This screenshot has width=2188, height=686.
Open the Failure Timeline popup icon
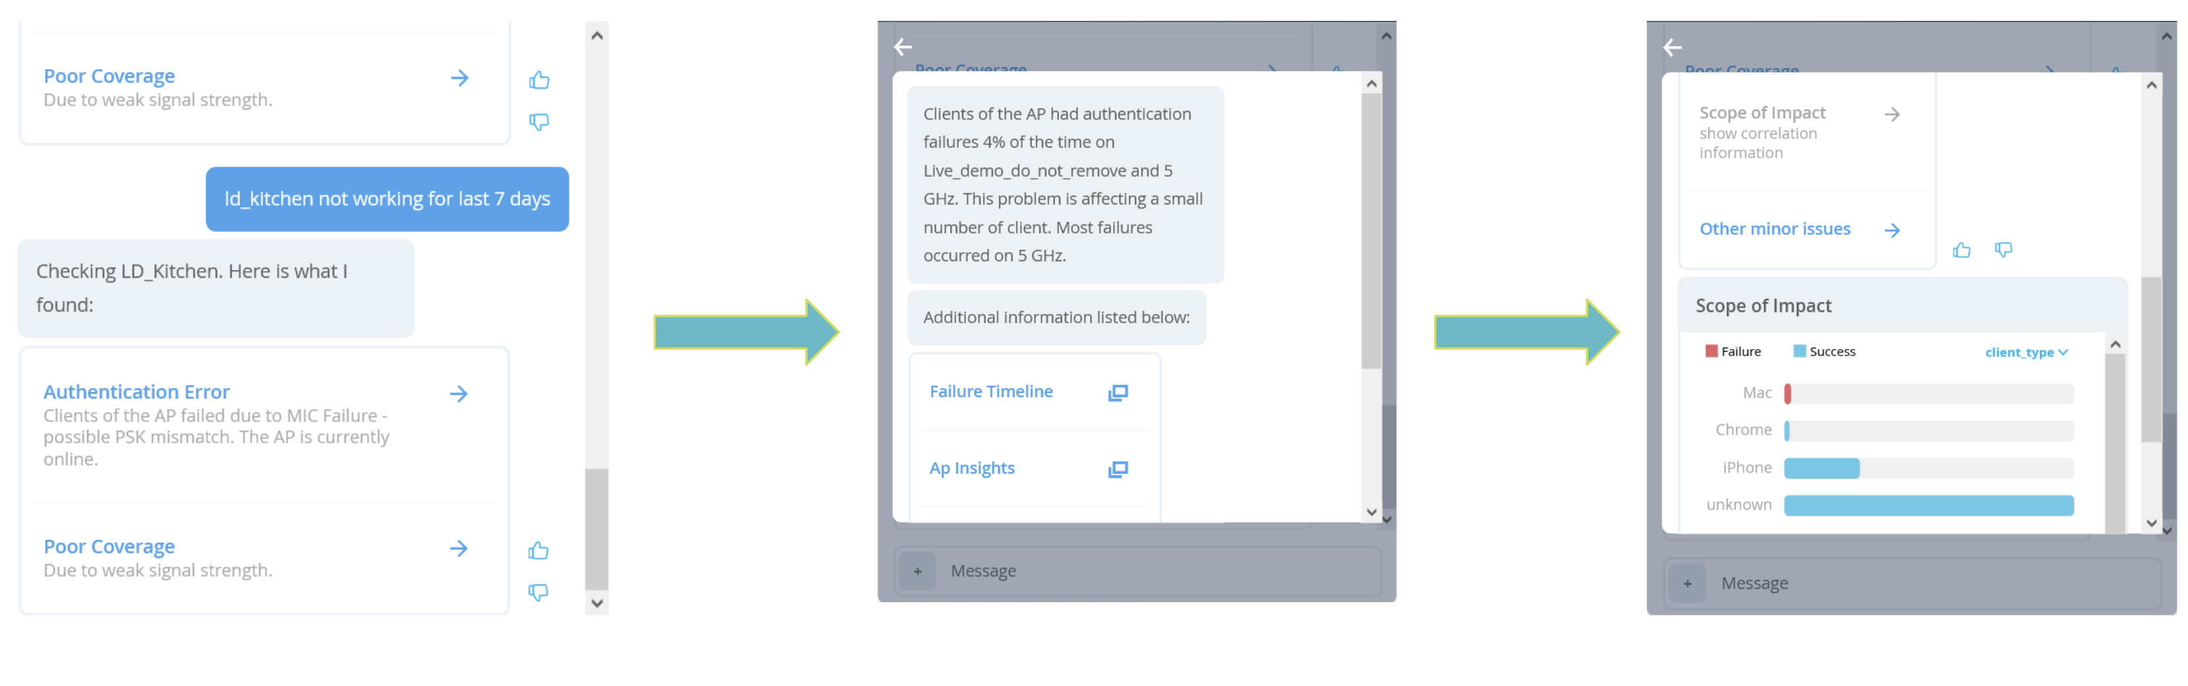point(1117,392)
